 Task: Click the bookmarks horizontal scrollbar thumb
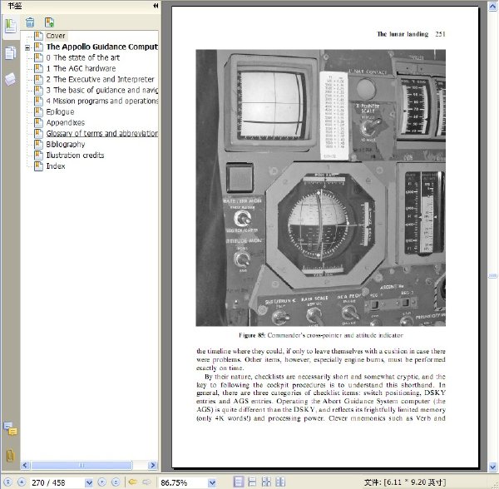tap(82, 465)
